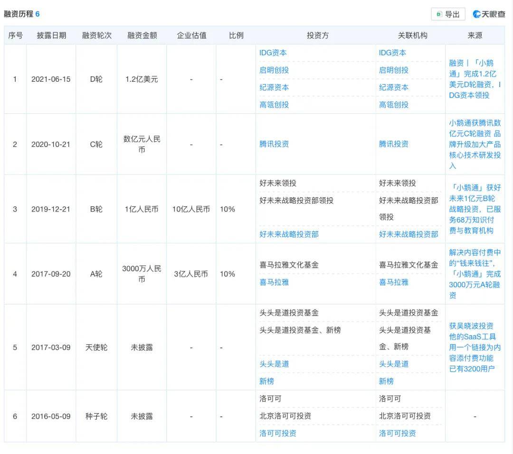513x454 pixels.
Task: Click 洛可可投资 link in 投资方 column
Action: [x=277, y=433]
